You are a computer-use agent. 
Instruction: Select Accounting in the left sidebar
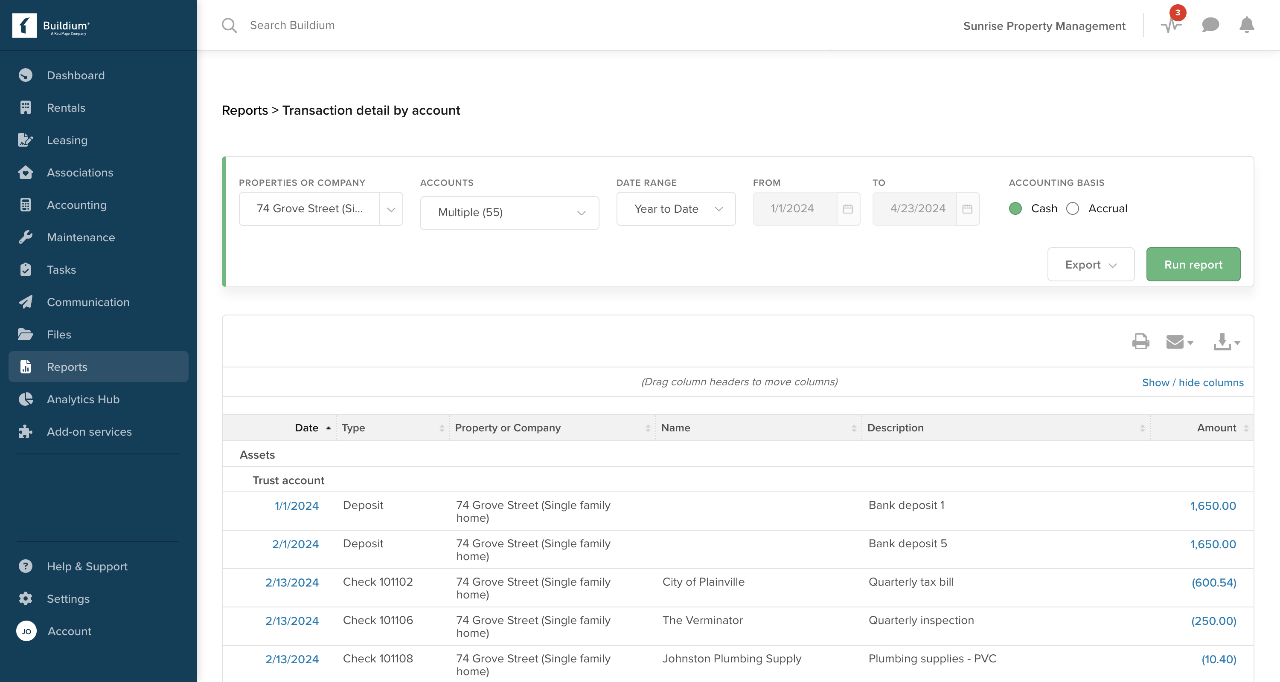pos(76,205)
